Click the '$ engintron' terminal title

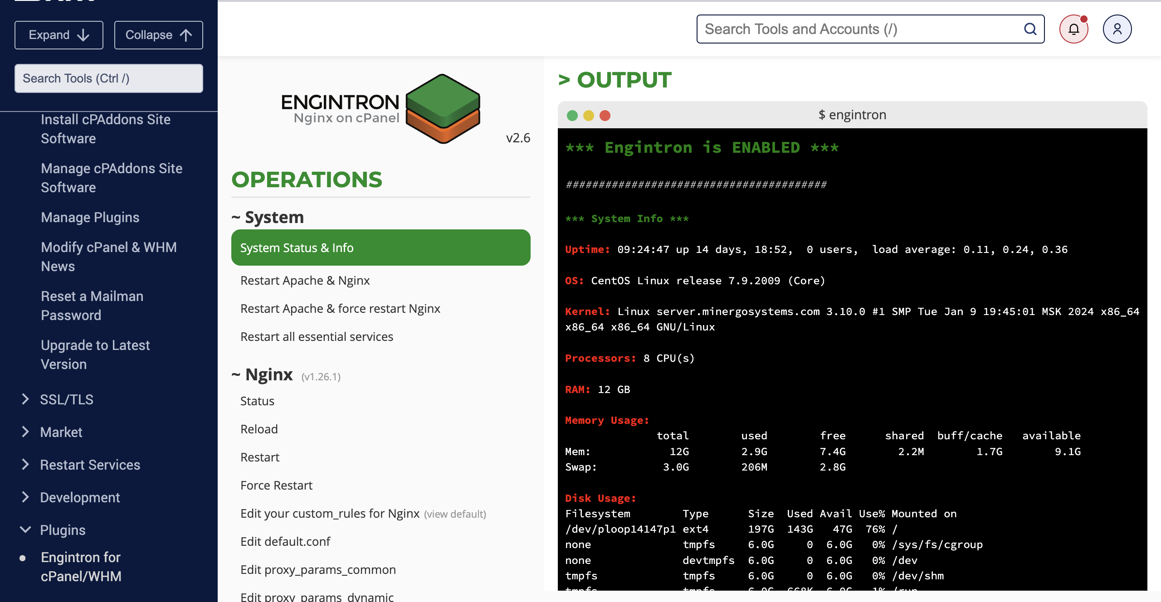click(x=852, y=115)
